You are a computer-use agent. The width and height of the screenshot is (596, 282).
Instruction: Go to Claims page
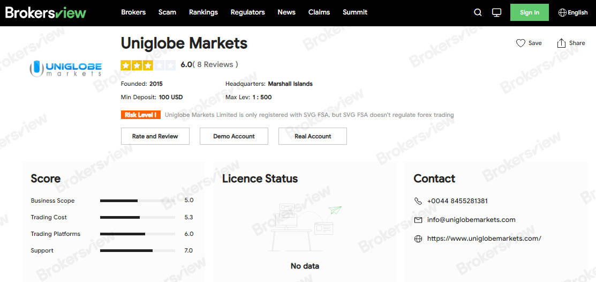tap(319, 12)
